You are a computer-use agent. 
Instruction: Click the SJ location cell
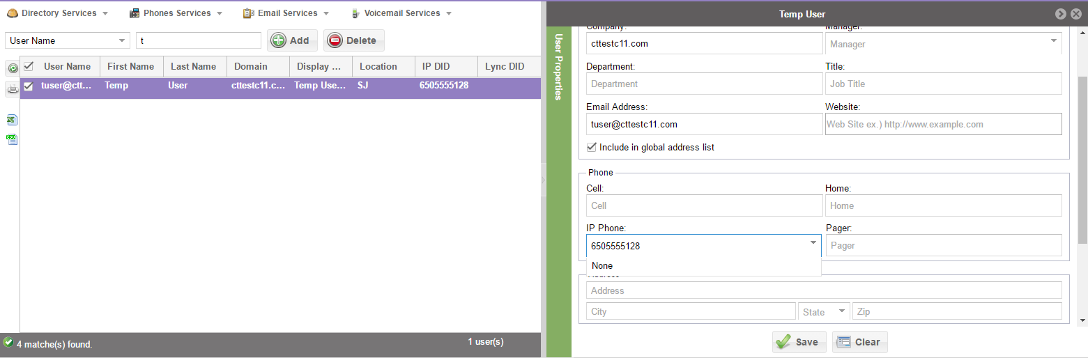383,86
